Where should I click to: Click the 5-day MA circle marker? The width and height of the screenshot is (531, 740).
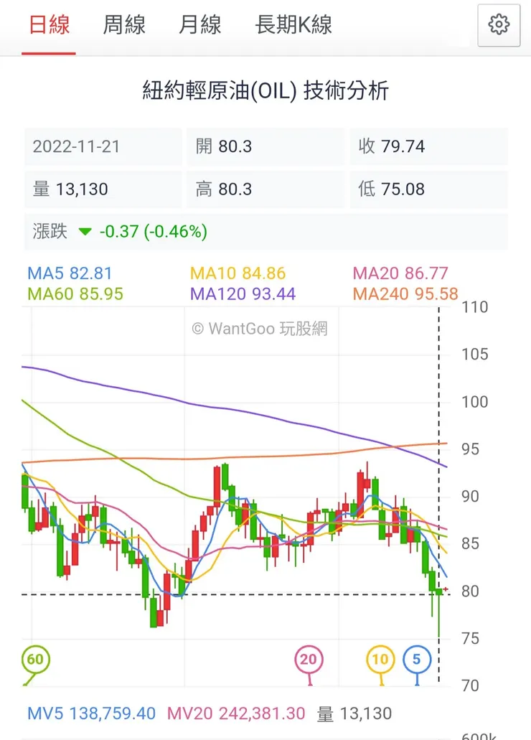pyautogui.click(x=417, y=658)
